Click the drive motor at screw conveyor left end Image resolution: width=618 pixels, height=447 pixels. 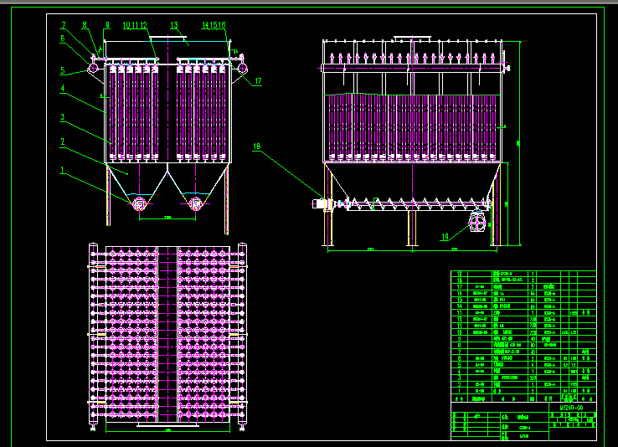[321, 203]
